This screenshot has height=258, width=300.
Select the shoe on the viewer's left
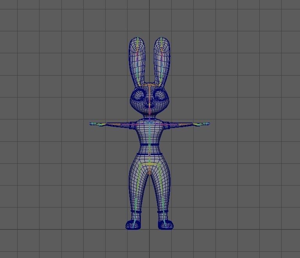coord(133,224)
